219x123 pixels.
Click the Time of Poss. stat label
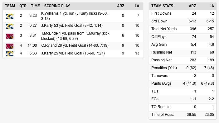(x=163, y=115)
